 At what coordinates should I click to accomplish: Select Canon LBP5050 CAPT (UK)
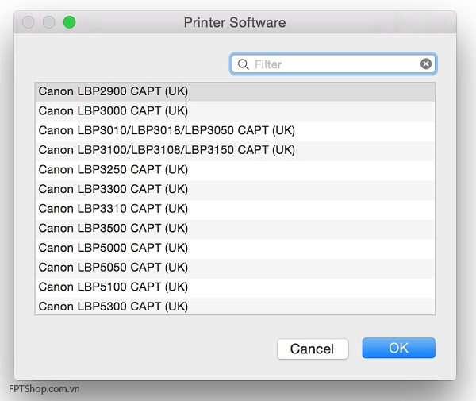click(235, 268)
